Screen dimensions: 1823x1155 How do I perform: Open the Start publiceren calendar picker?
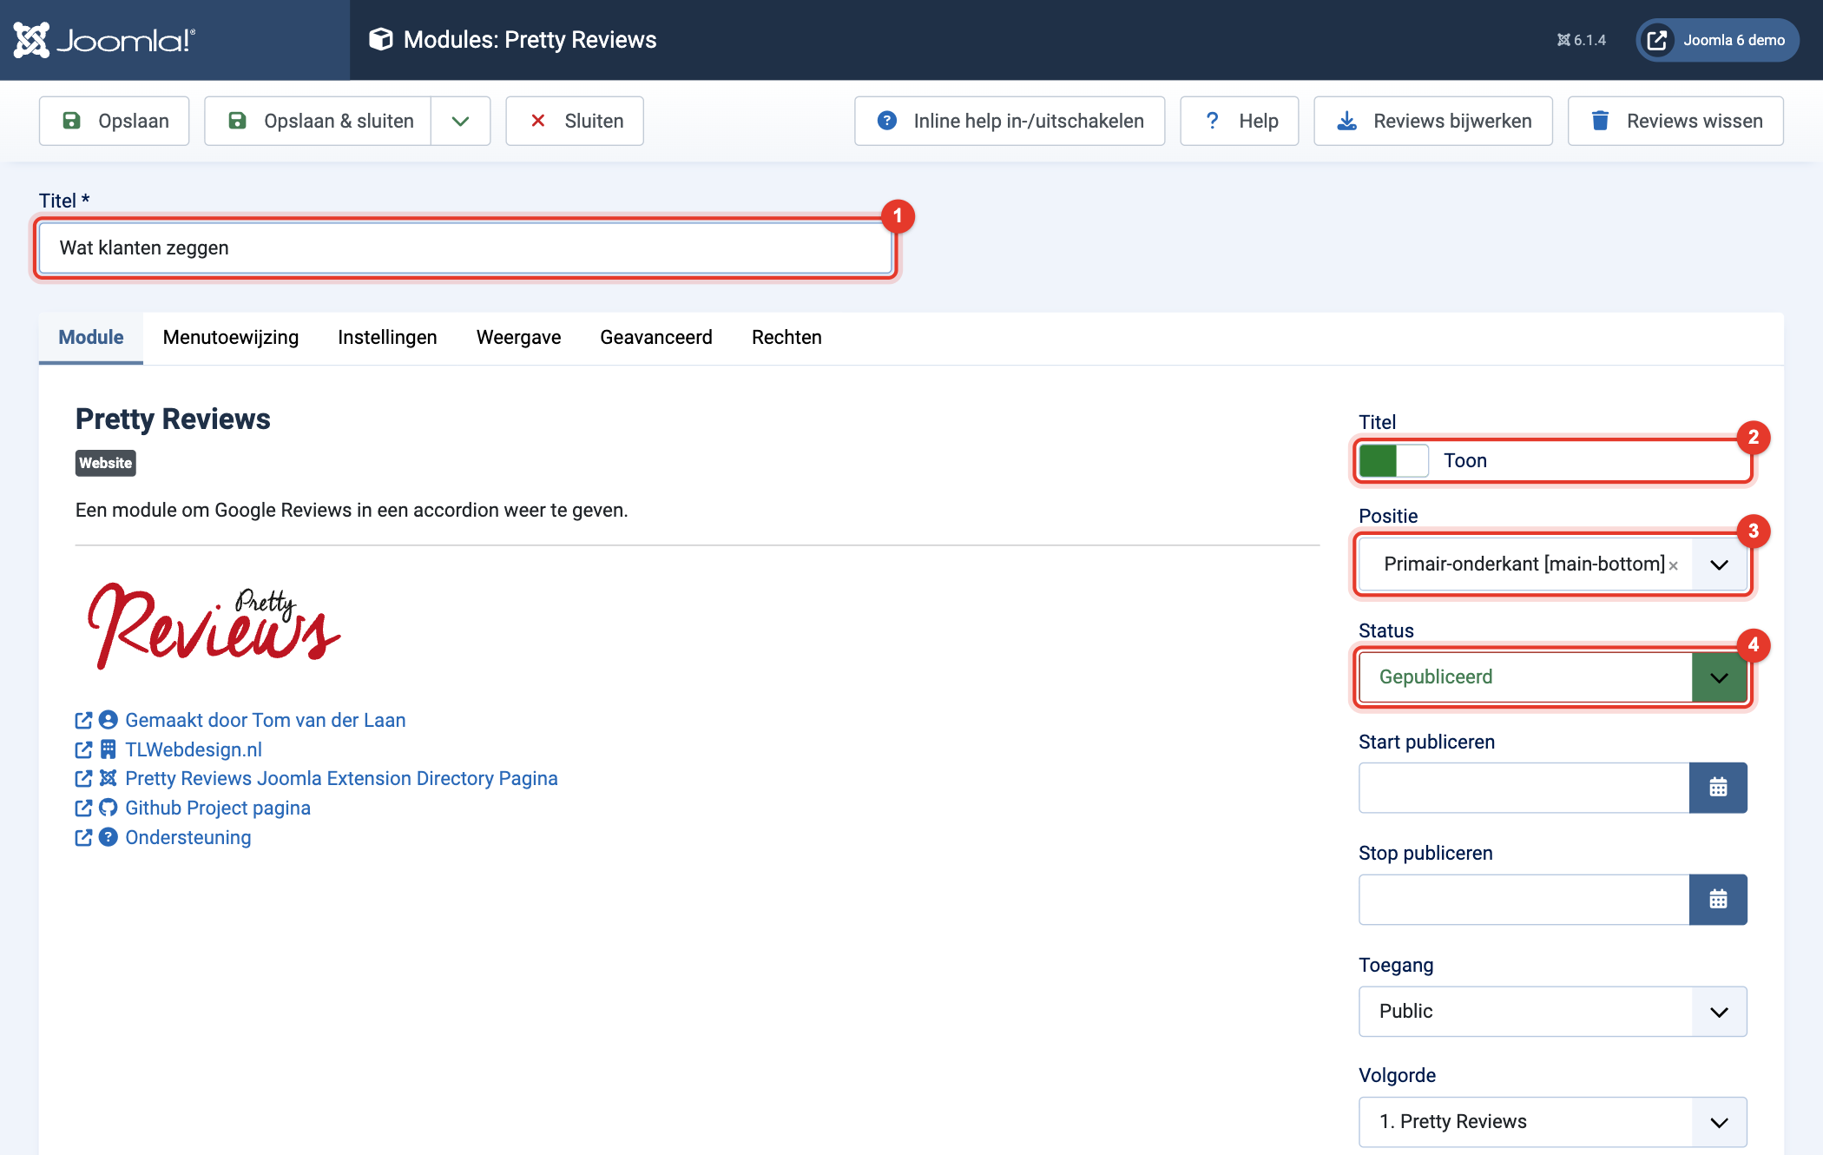[x=1718, y=788]
